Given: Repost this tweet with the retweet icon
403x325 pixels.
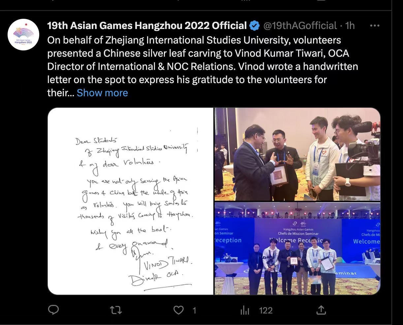Looking at the screenshot, I should click(x=115, y=310).
